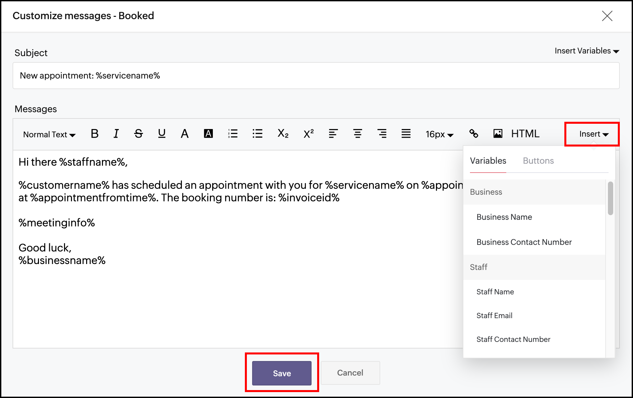Screen dimensions: 633x398
Task: Click the 'Hi there %staffname%,' line
Action: [73, 162]
